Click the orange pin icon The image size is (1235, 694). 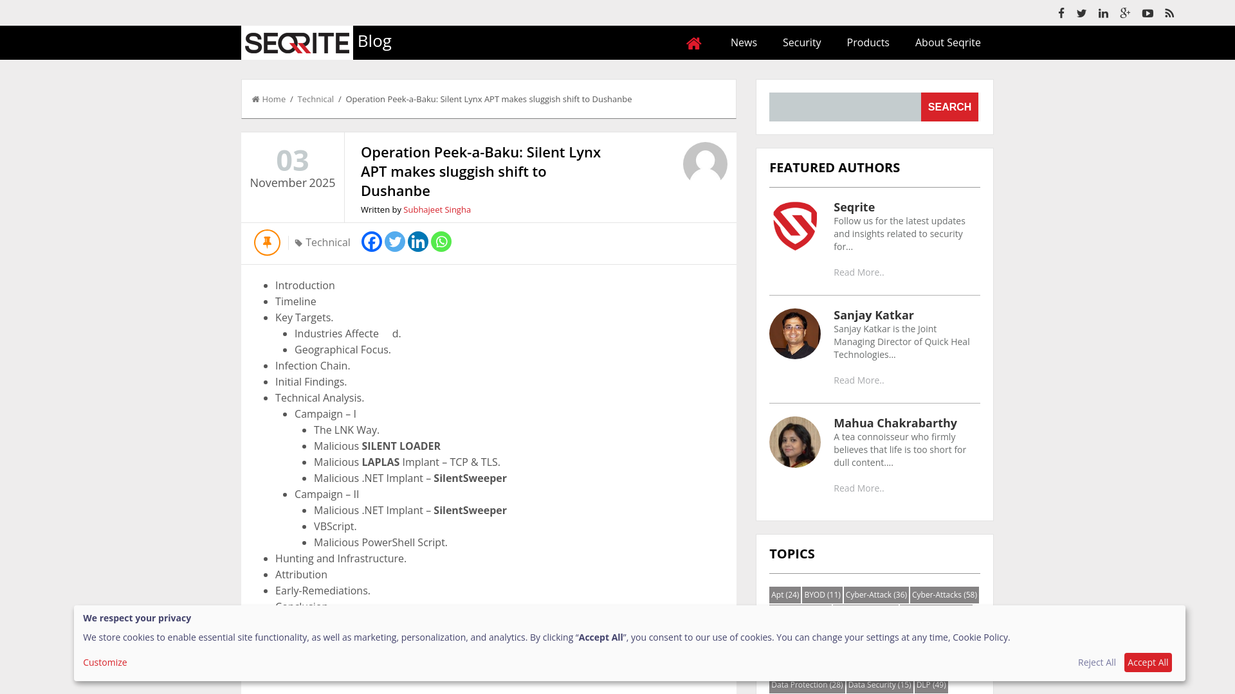(267, 242)
